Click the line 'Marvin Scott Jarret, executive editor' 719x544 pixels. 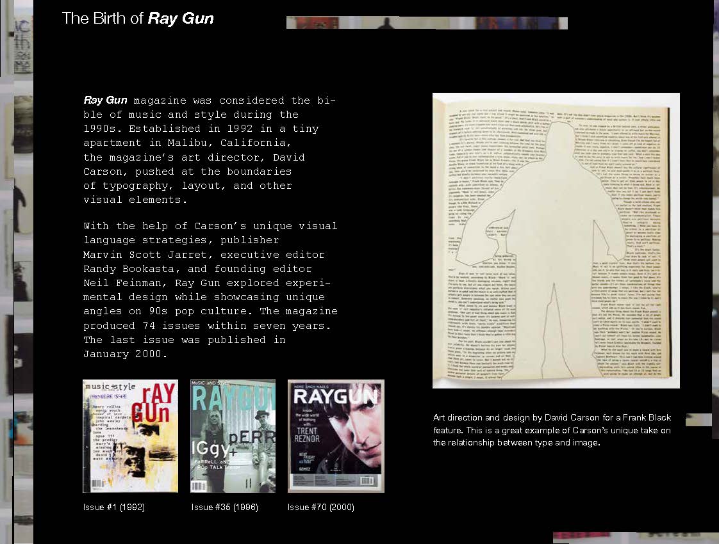(x=204, y=255)
